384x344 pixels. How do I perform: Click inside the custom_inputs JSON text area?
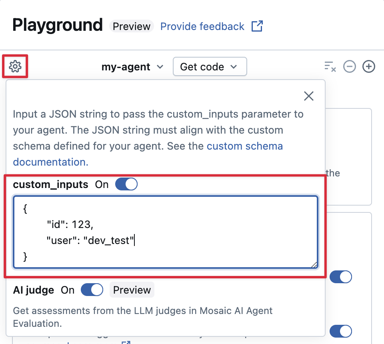pyautogui.click(x=166, y=232)
